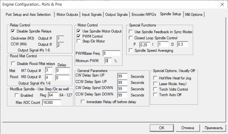Click the PWMBase Freq. input field
Screen dimensions: 228x134
pos(111,53)
